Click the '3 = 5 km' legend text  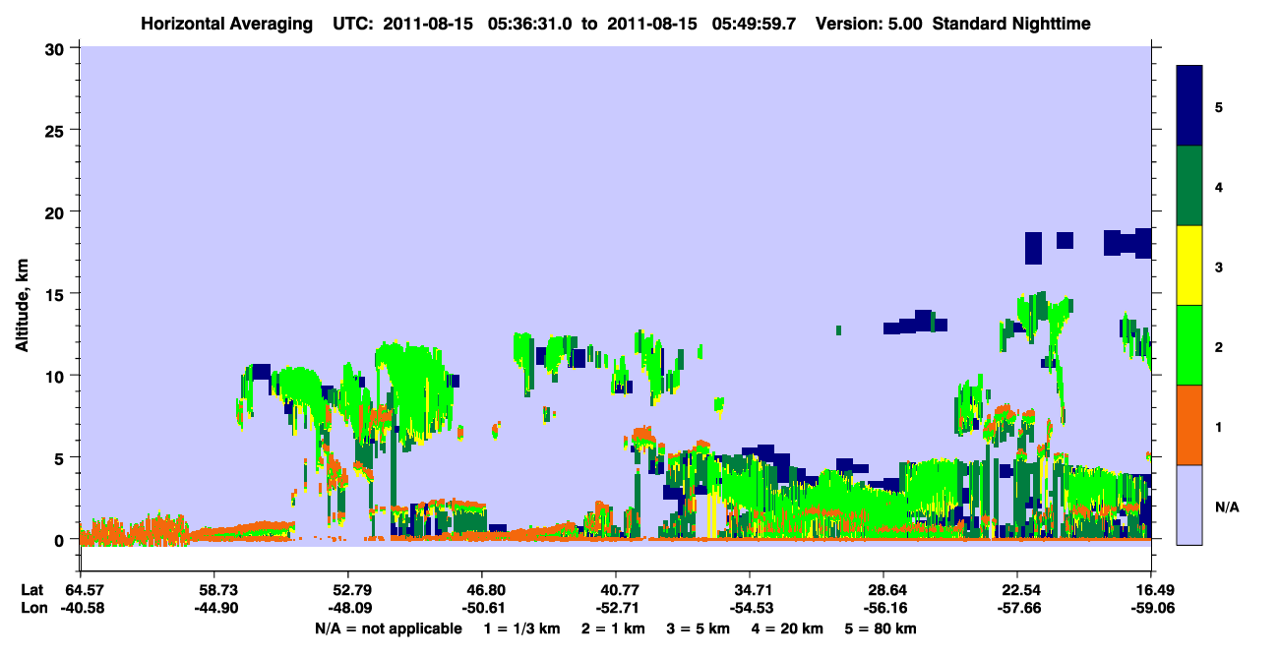pyautogui.click(x=700, y=628)
